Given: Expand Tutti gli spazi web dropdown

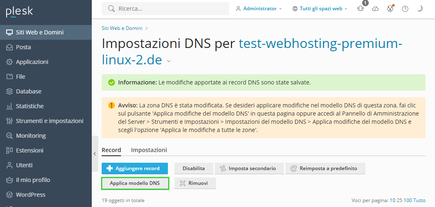Looking at the screenshot, I should 320,9.
